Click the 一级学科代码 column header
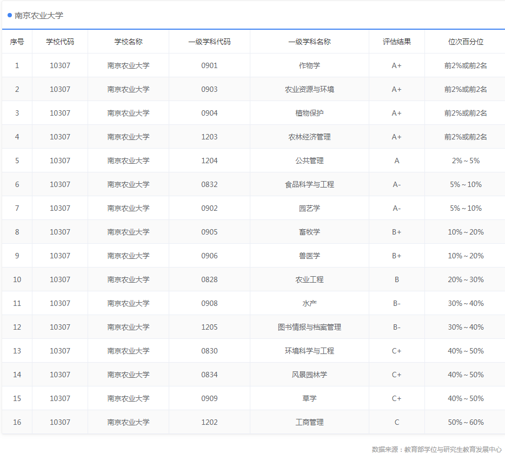The width and height of the screenshot is (505, 454). pyautogui.click(x=209, y=41)
